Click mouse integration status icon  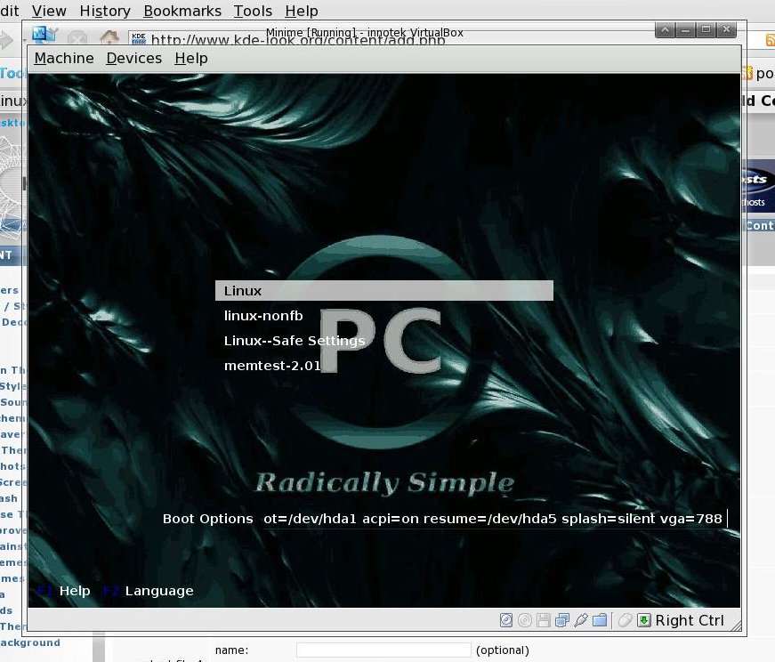coord(625,620)
